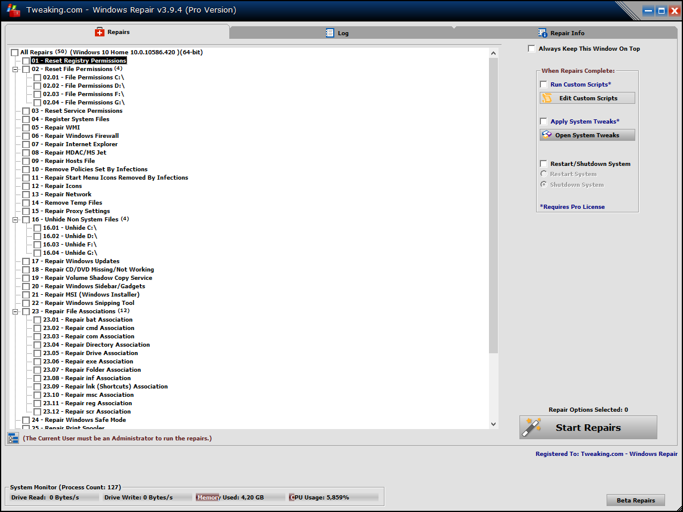683x512 pixels.
Task: Click the Edit Custom Scripts button
Action: 587,98
